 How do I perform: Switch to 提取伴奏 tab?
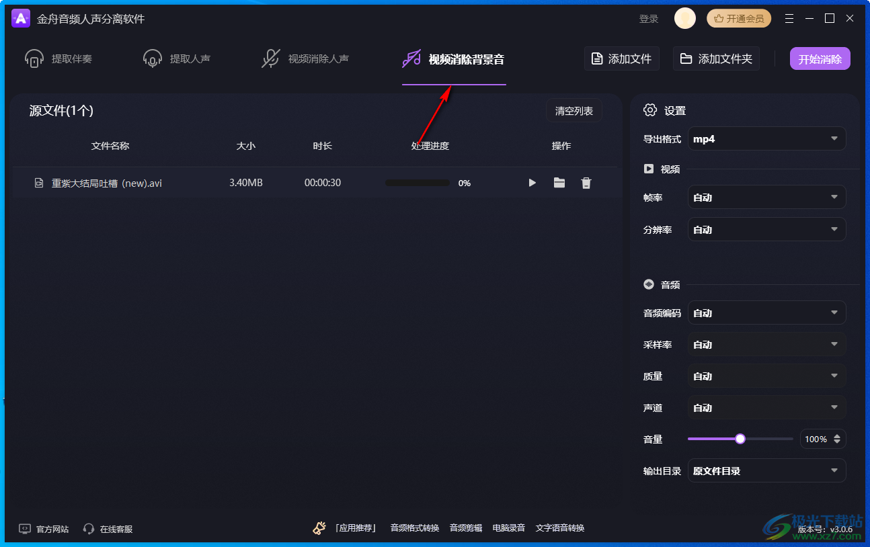tap(58, 59)
